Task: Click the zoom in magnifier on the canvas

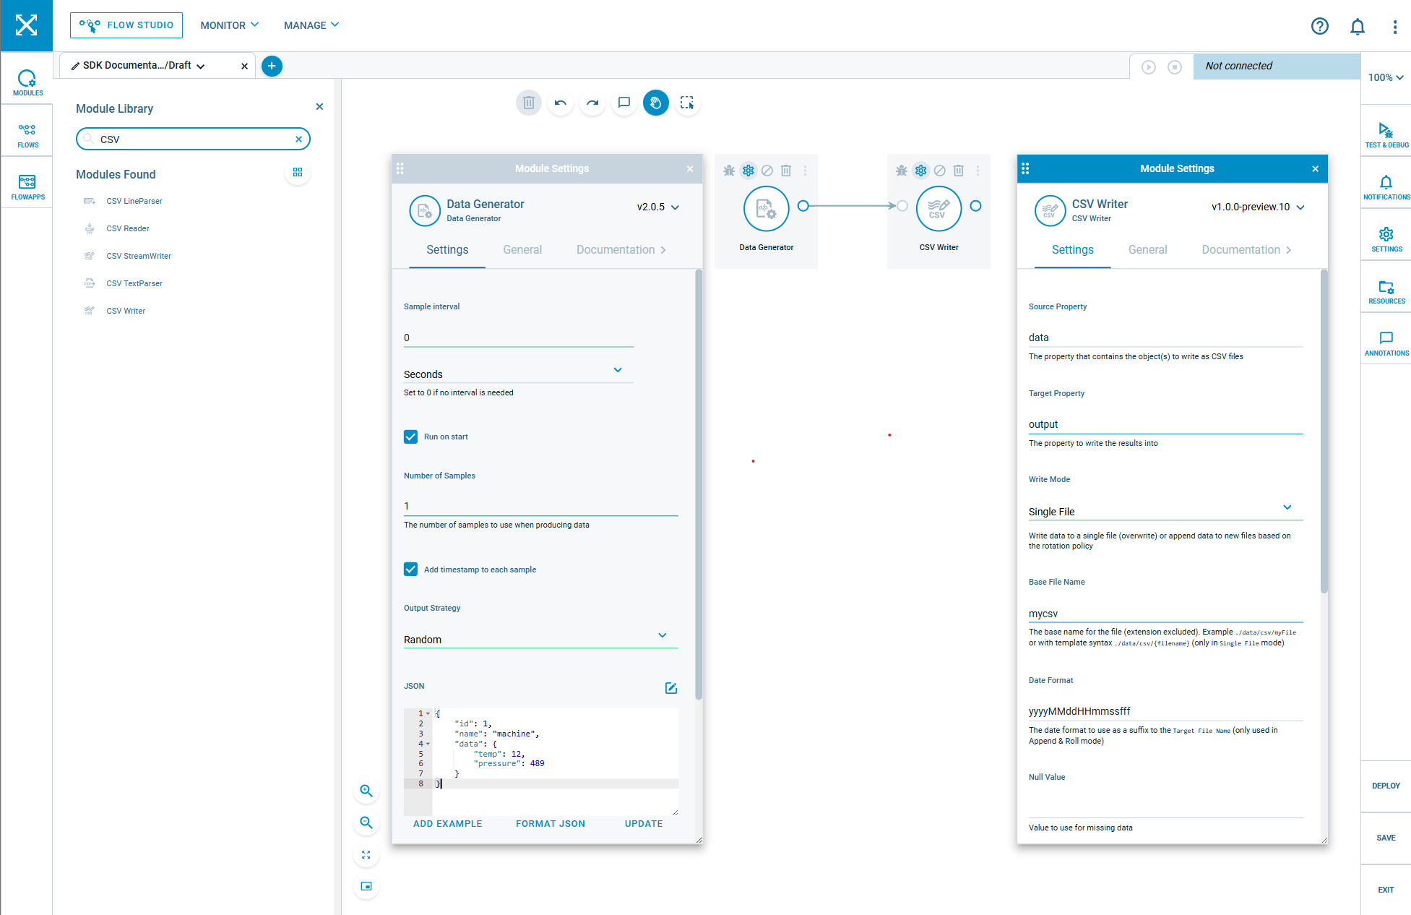Action: [366, 791]
